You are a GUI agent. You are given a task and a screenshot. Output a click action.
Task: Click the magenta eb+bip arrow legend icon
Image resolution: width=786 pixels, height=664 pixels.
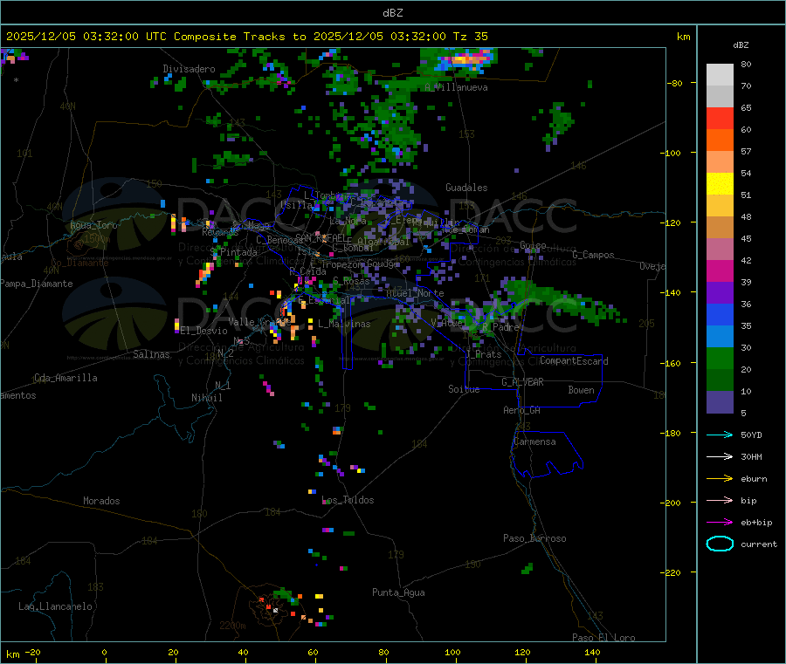pyautogui.click(x=720, y=523)
